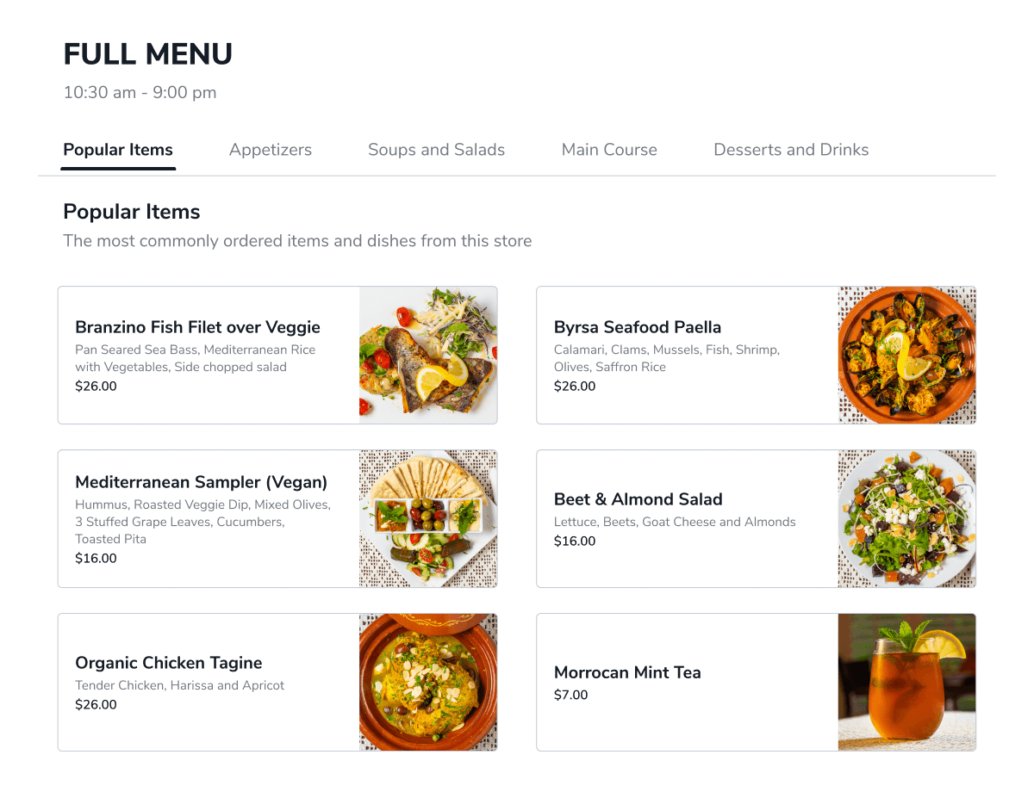Viewport: 1034px width, 792px height.
Task: Open the Organic Chicken Tagine item title
Action: tap(169, 663)
